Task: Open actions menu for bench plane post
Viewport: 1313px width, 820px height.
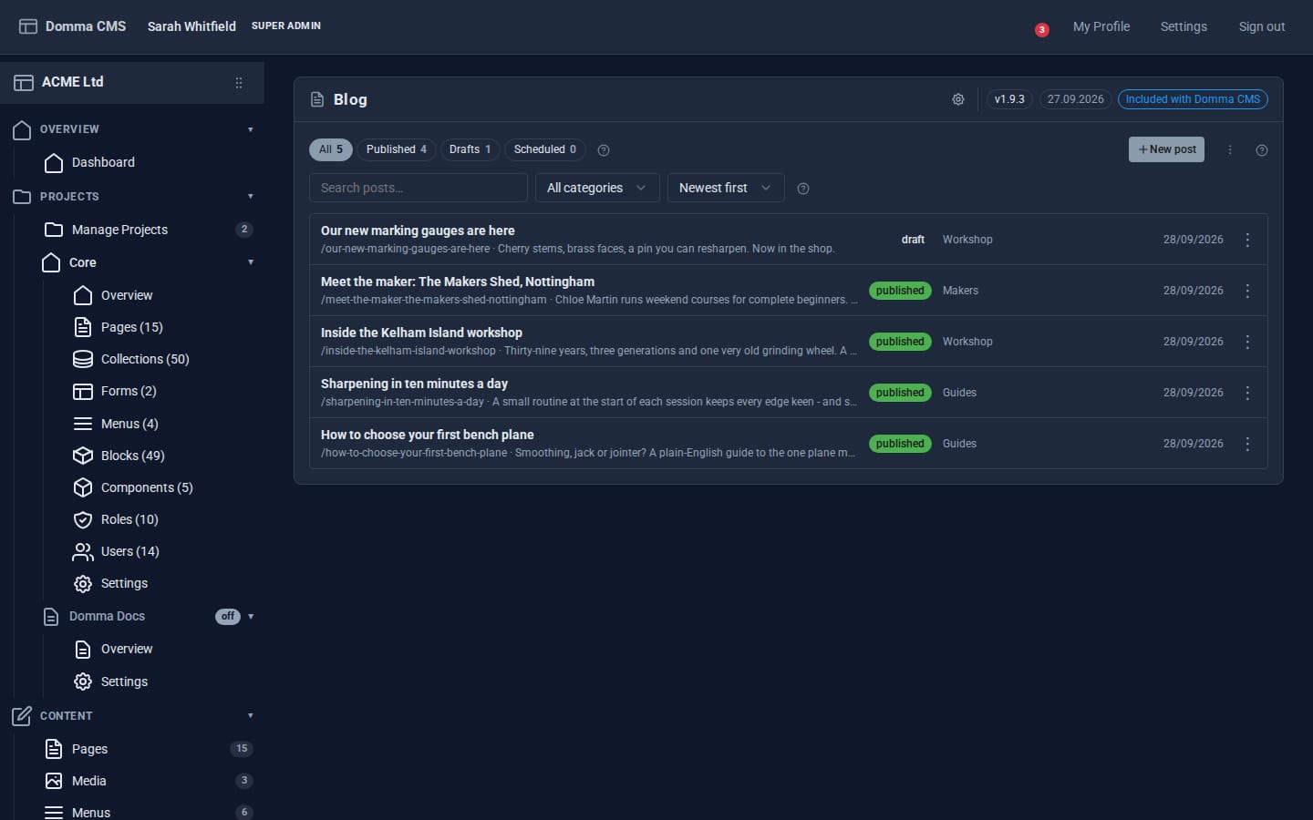Action: pyautogui.click(x=1247, y=444)
